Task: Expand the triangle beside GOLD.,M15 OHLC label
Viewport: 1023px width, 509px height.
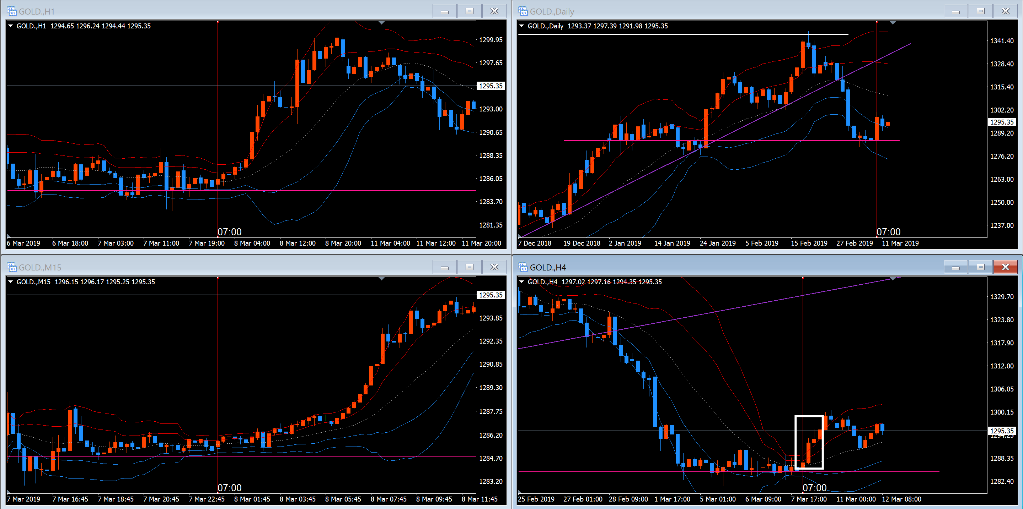Action: pos(11,282)
